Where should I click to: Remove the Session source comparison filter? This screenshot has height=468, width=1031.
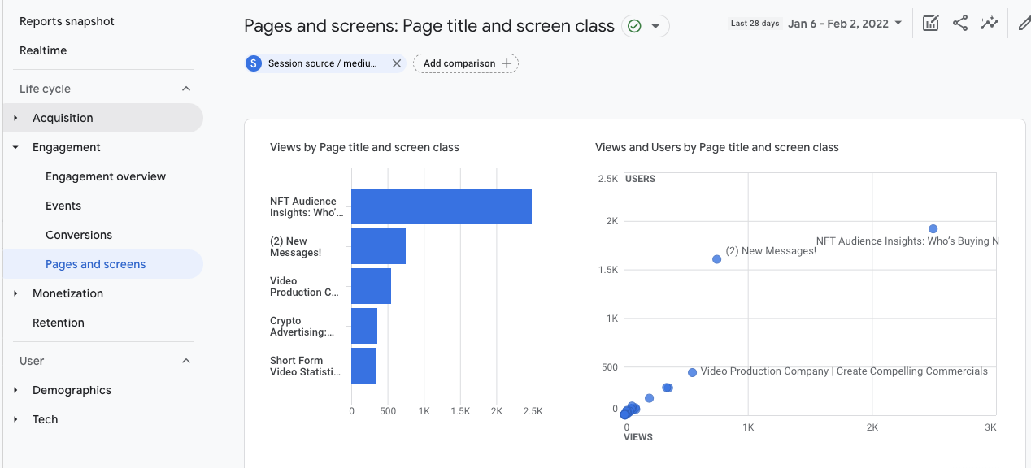pos(396,63)
